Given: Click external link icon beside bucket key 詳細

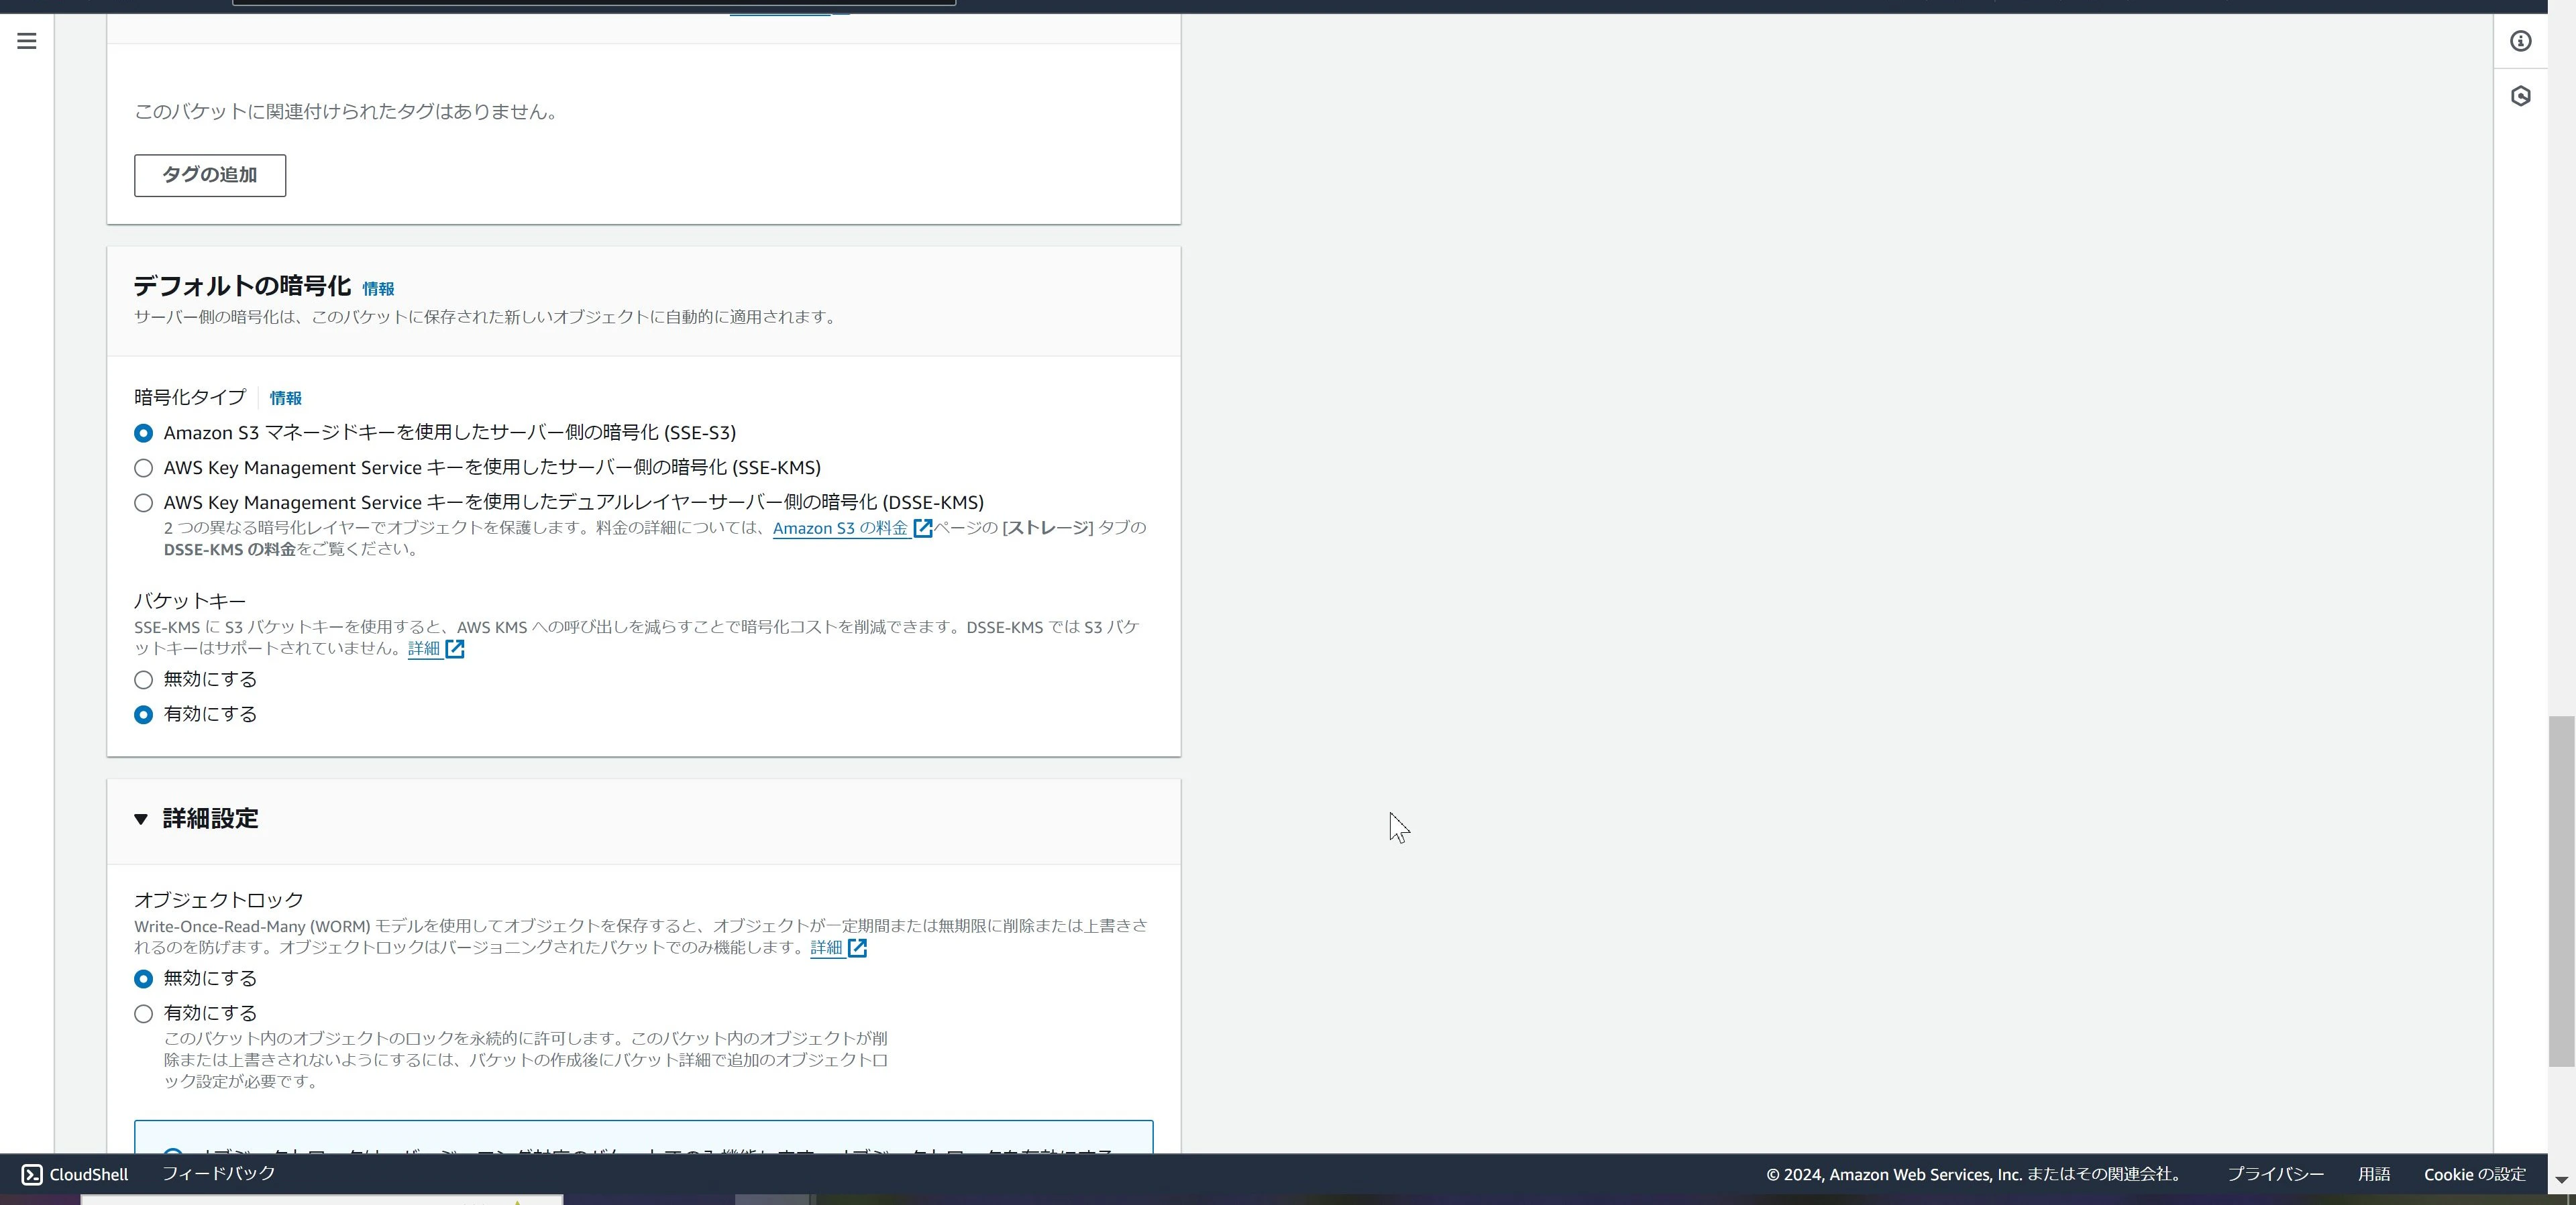Looking at the screenshot, I should pyautogui.click(x=455, y=649).
